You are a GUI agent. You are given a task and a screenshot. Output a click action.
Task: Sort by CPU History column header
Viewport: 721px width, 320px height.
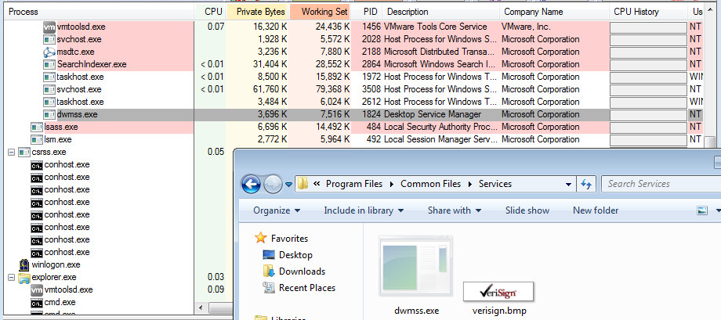[649, 12]
